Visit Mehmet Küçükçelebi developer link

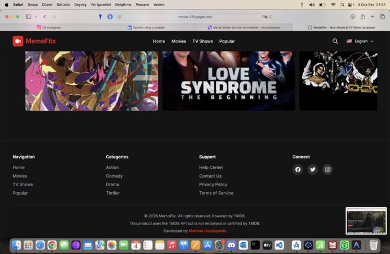[x=207, y=231]
